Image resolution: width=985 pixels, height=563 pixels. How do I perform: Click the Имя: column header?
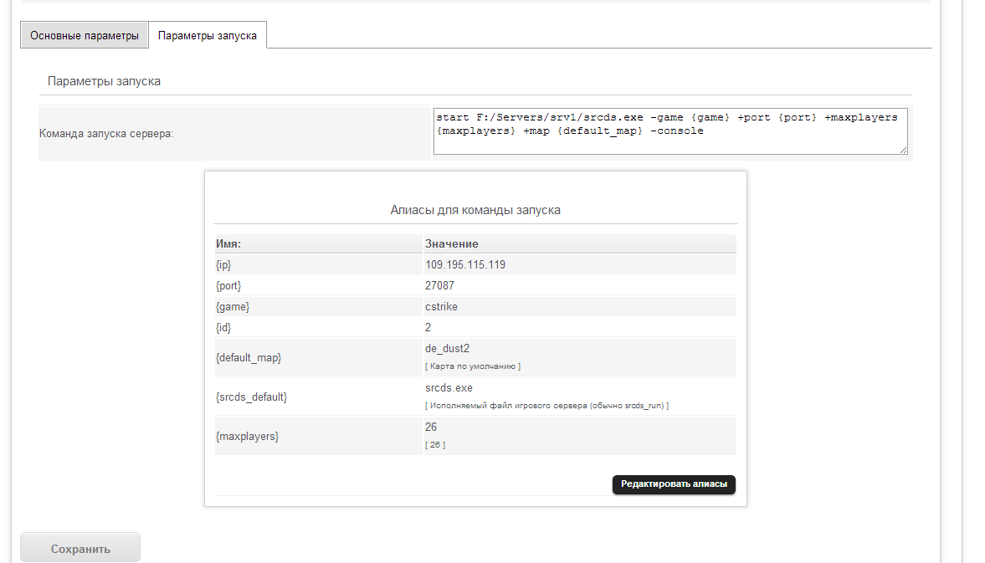228,243
